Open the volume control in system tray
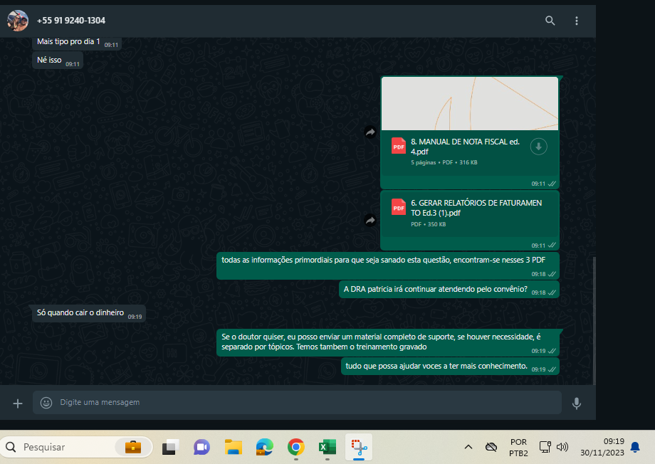 (x=562, y=447)
